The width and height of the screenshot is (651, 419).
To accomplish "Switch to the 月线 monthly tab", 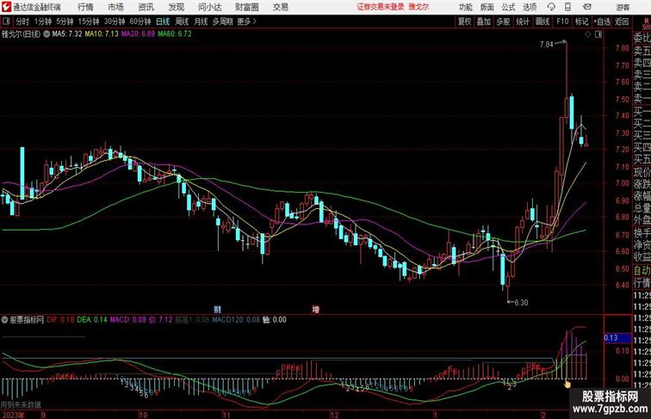I will pyautogui.click(x=201, y=22).
